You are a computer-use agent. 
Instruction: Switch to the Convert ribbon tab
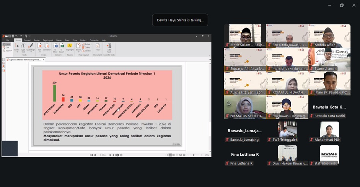[27, 40]
